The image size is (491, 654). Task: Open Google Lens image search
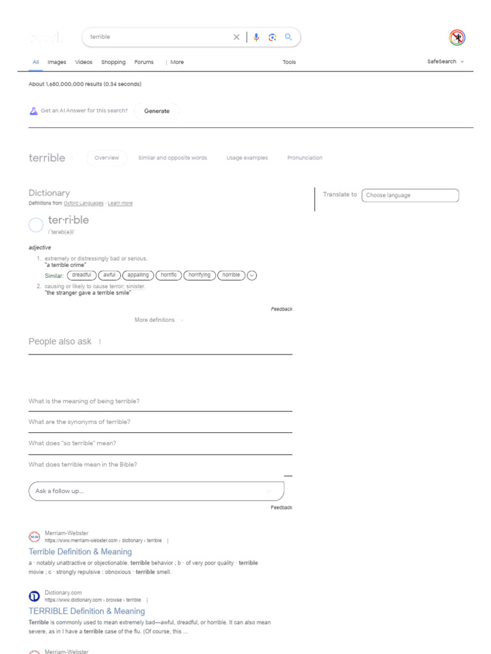[x=272, y=37]
